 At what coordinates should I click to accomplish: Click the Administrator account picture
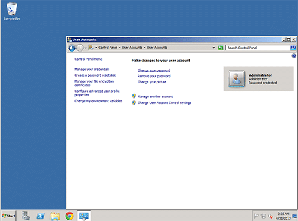click(236, 79)
